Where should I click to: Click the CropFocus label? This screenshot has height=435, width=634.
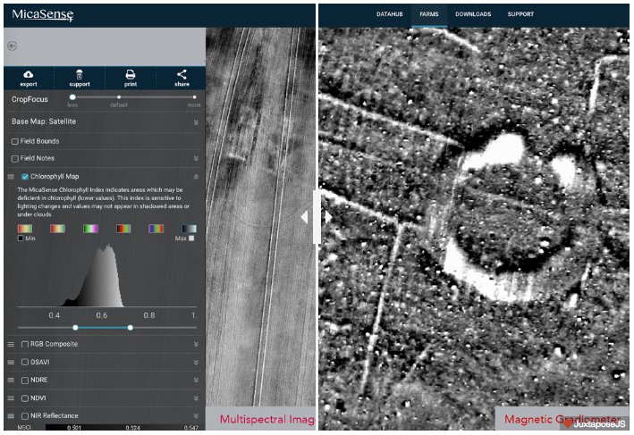pyautogui.click(x=30, y=99)
